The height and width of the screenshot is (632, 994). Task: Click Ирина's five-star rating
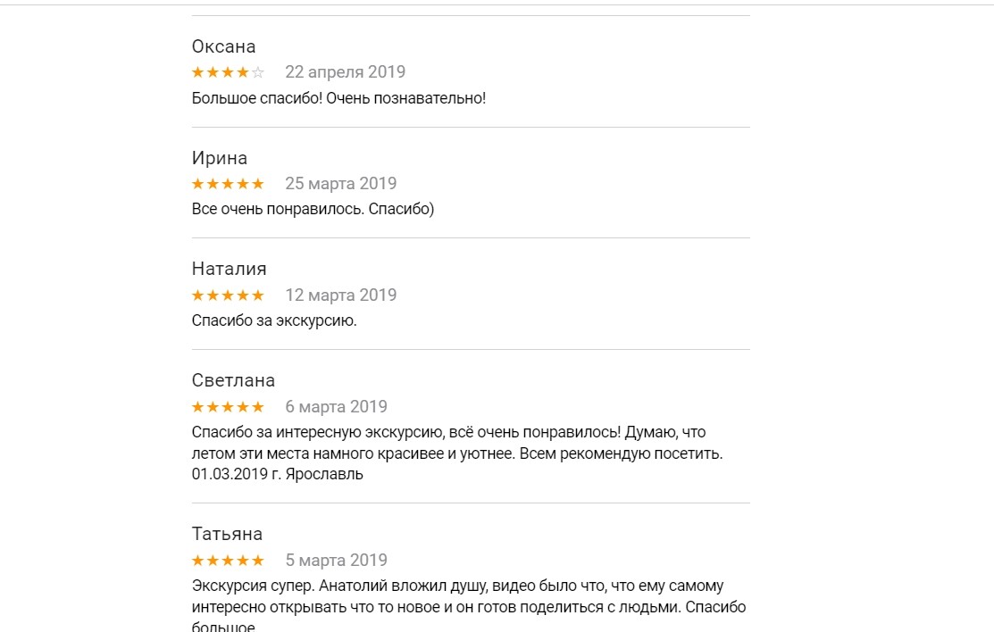(228, 184)
